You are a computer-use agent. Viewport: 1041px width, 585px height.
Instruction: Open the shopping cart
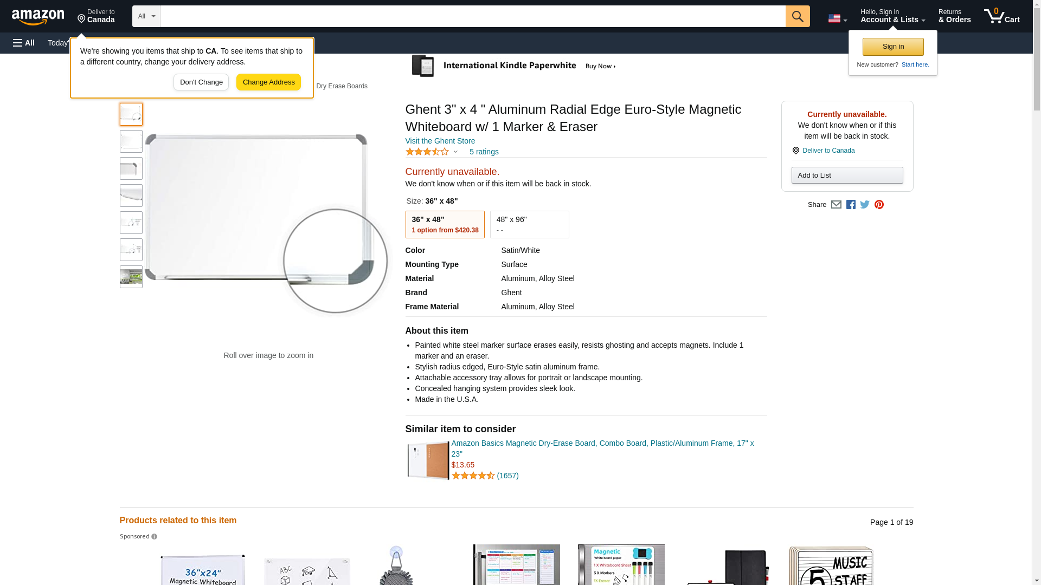tap(1001, 16)
